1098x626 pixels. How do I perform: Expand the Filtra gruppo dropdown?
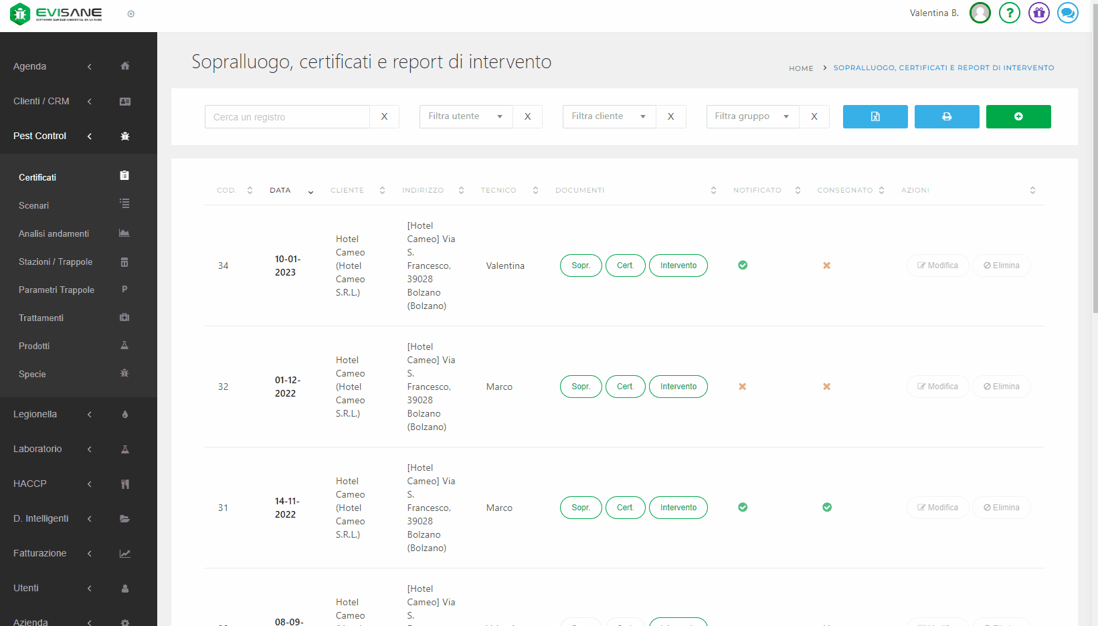click(x=752, y=116)
